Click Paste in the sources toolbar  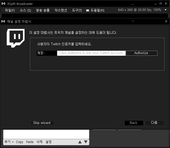pyautogui.click(x=30, y=142)
